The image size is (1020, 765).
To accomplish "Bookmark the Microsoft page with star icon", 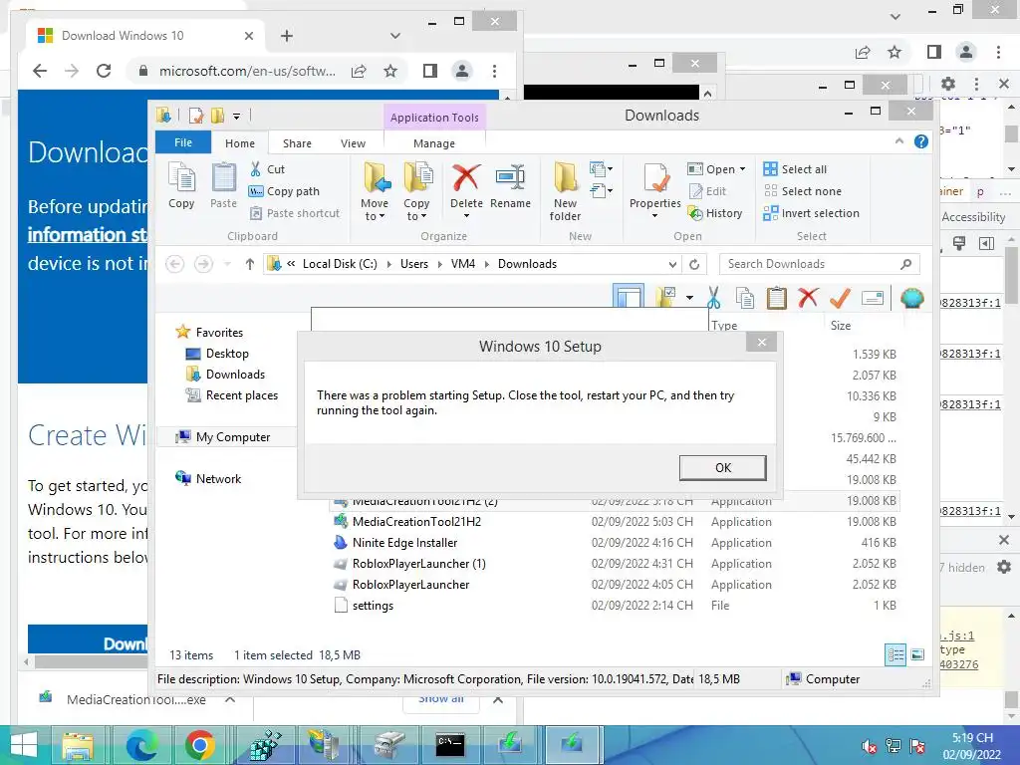I will 390,71.
